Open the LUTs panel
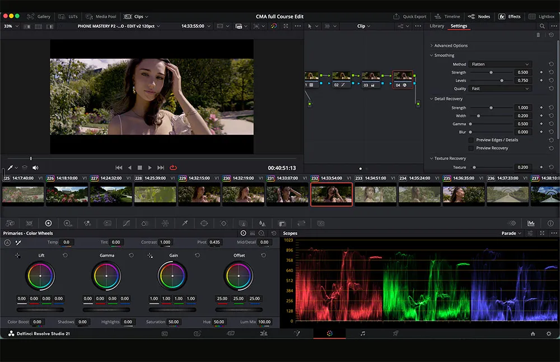The width and height of the screenshot is (560, 362). [x=68, y=16]
